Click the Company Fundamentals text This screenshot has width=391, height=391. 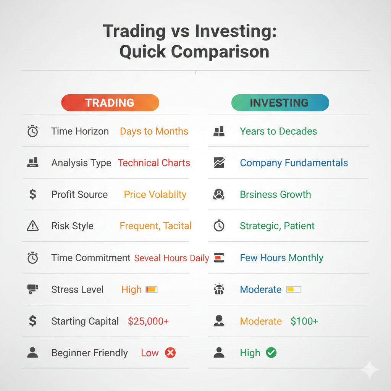pos(294,163)
